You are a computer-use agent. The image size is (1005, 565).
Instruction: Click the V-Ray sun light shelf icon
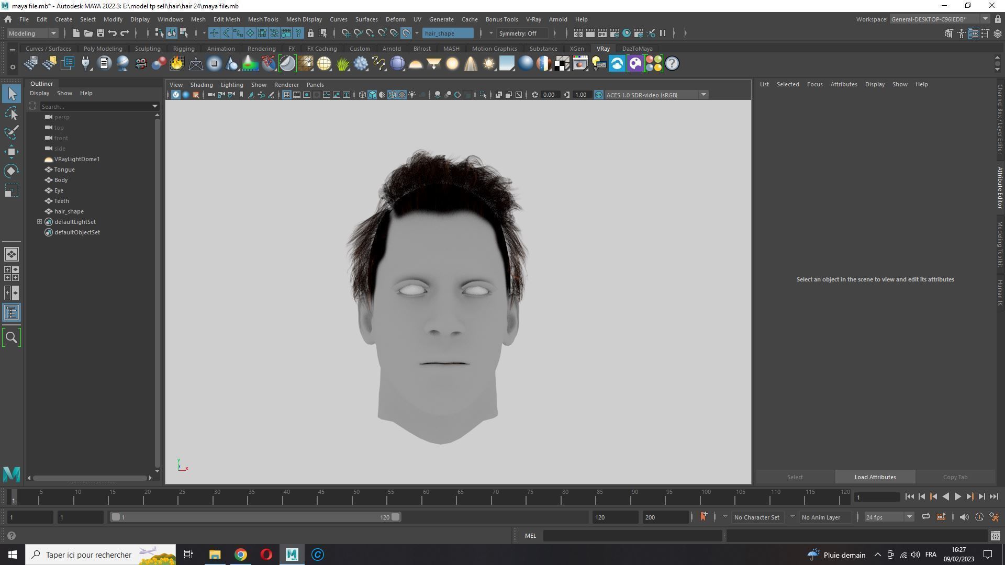click(x=488, y=64)
